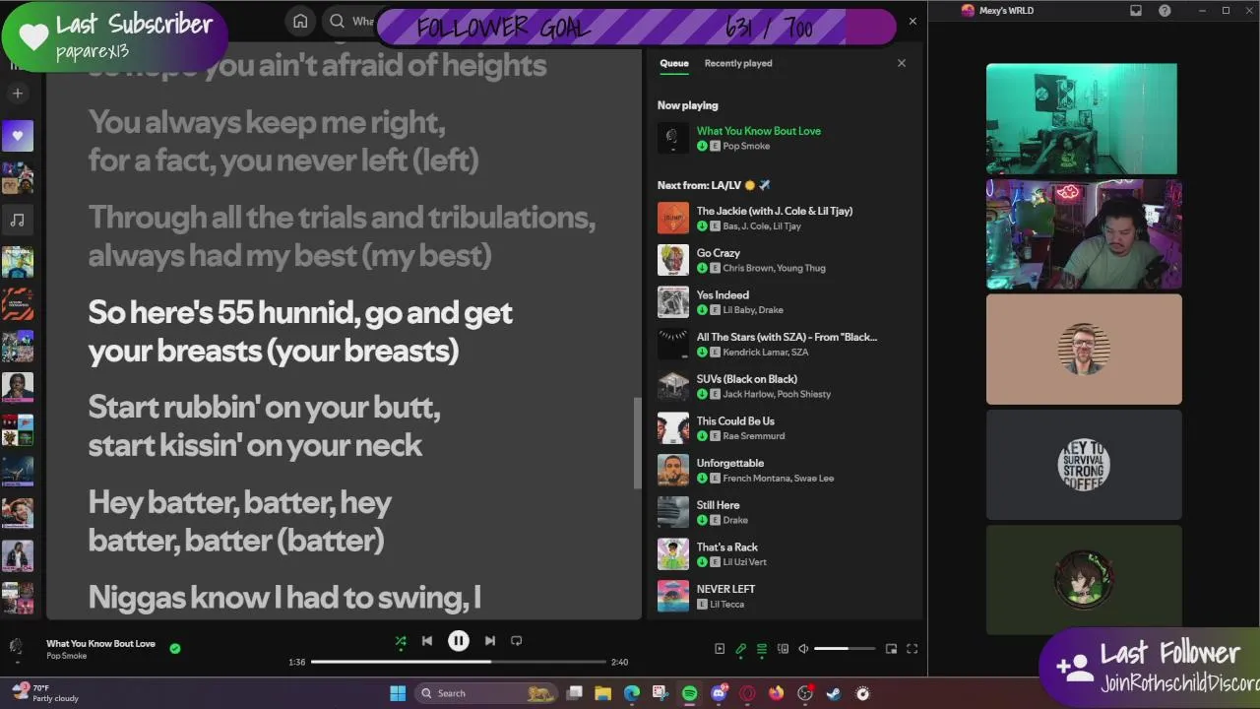Screen dimensions: 1260x709
Task: Adjust the volume slider
Action: (845, 649)
